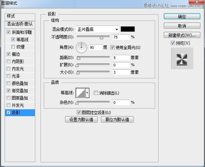The image size is (205, 167).
Task: Click the 距离 slider handle
Action: pos(78,58)
